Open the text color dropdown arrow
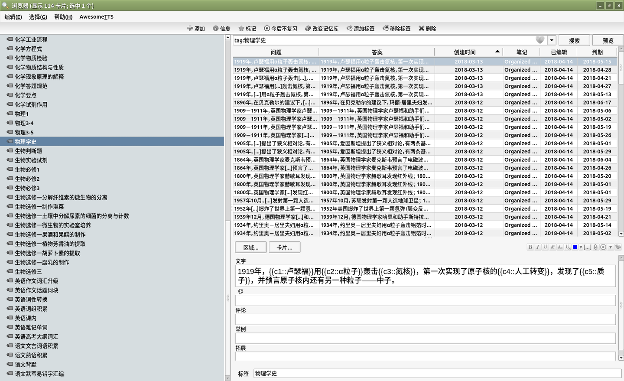Image resolution: width=624 pixels, height=381 pixels. (581, 247)
